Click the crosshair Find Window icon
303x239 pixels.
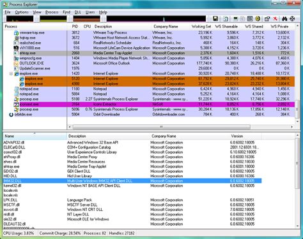pyautogui.click(x=292, y=18)
